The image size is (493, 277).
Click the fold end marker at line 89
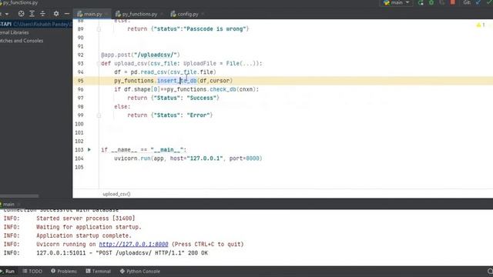[x=99, y=29]
